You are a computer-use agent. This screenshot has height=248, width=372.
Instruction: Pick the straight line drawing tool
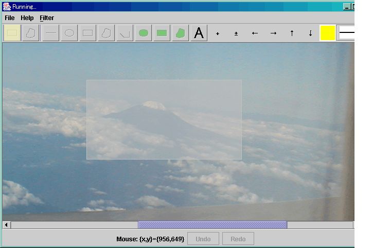coord(51,33)
